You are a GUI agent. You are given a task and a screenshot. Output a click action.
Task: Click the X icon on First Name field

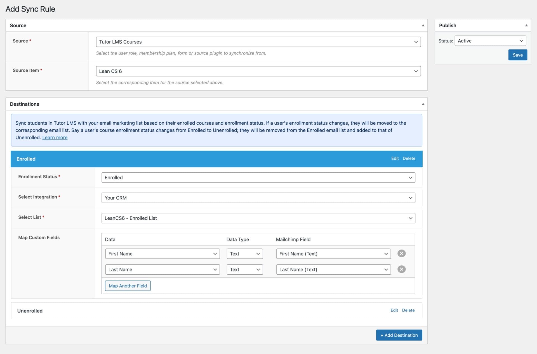pos(401,253)
